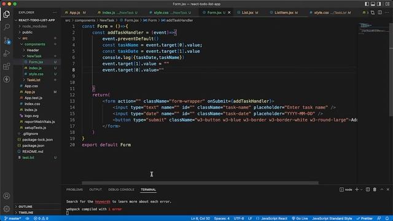The height and width of the screenshot is (221, 393).
Task: Collapse the components folder
Action: pyautogui.click(x=34, y=44)
